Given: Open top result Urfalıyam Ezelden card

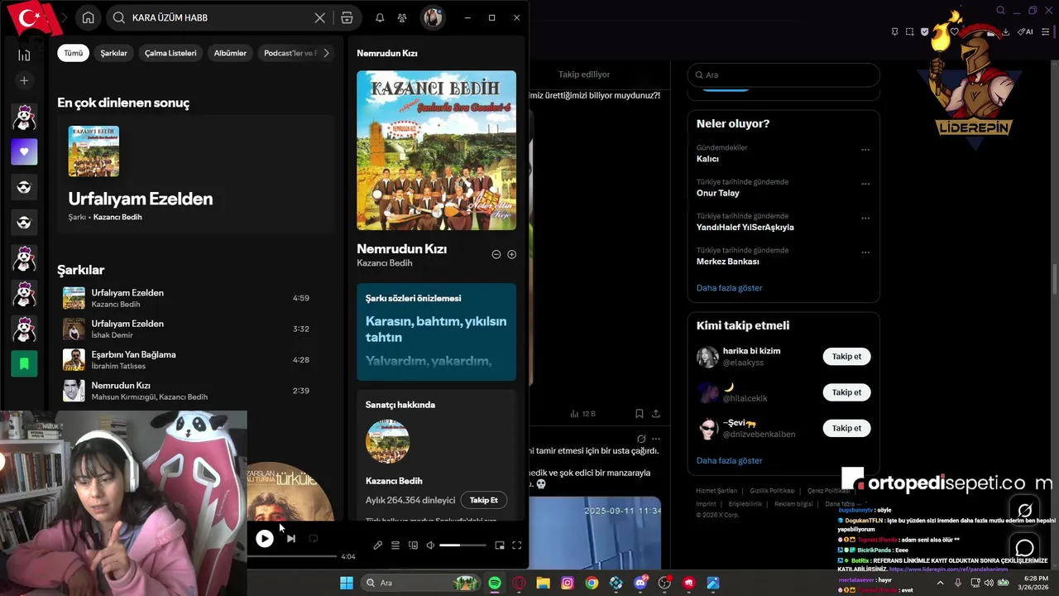Looking at the screenshot, I should pos(196,175).
